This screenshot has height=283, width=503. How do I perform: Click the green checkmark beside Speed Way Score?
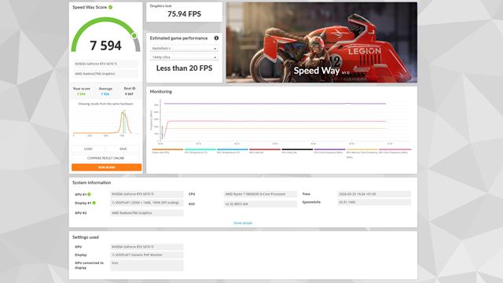coord(110,7)
